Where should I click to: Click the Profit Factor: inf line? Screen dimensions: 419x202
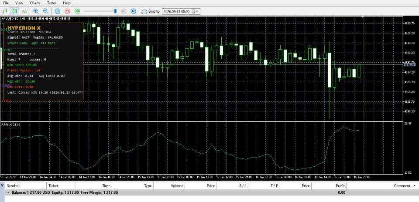coord(24,71)
